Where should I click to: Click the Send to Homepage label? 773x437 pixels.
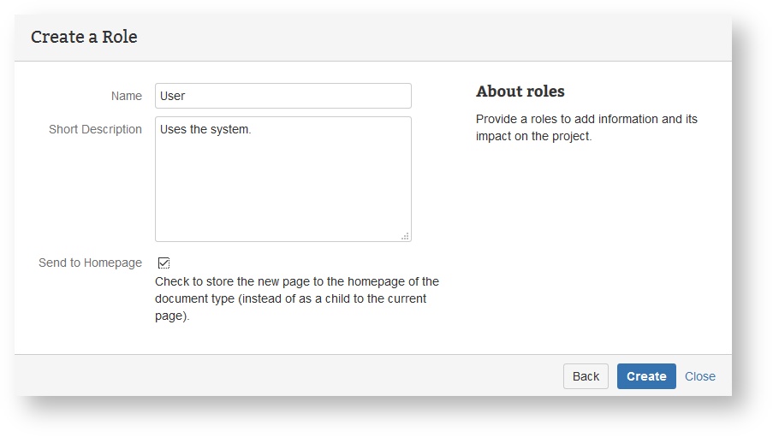[90, 263]
